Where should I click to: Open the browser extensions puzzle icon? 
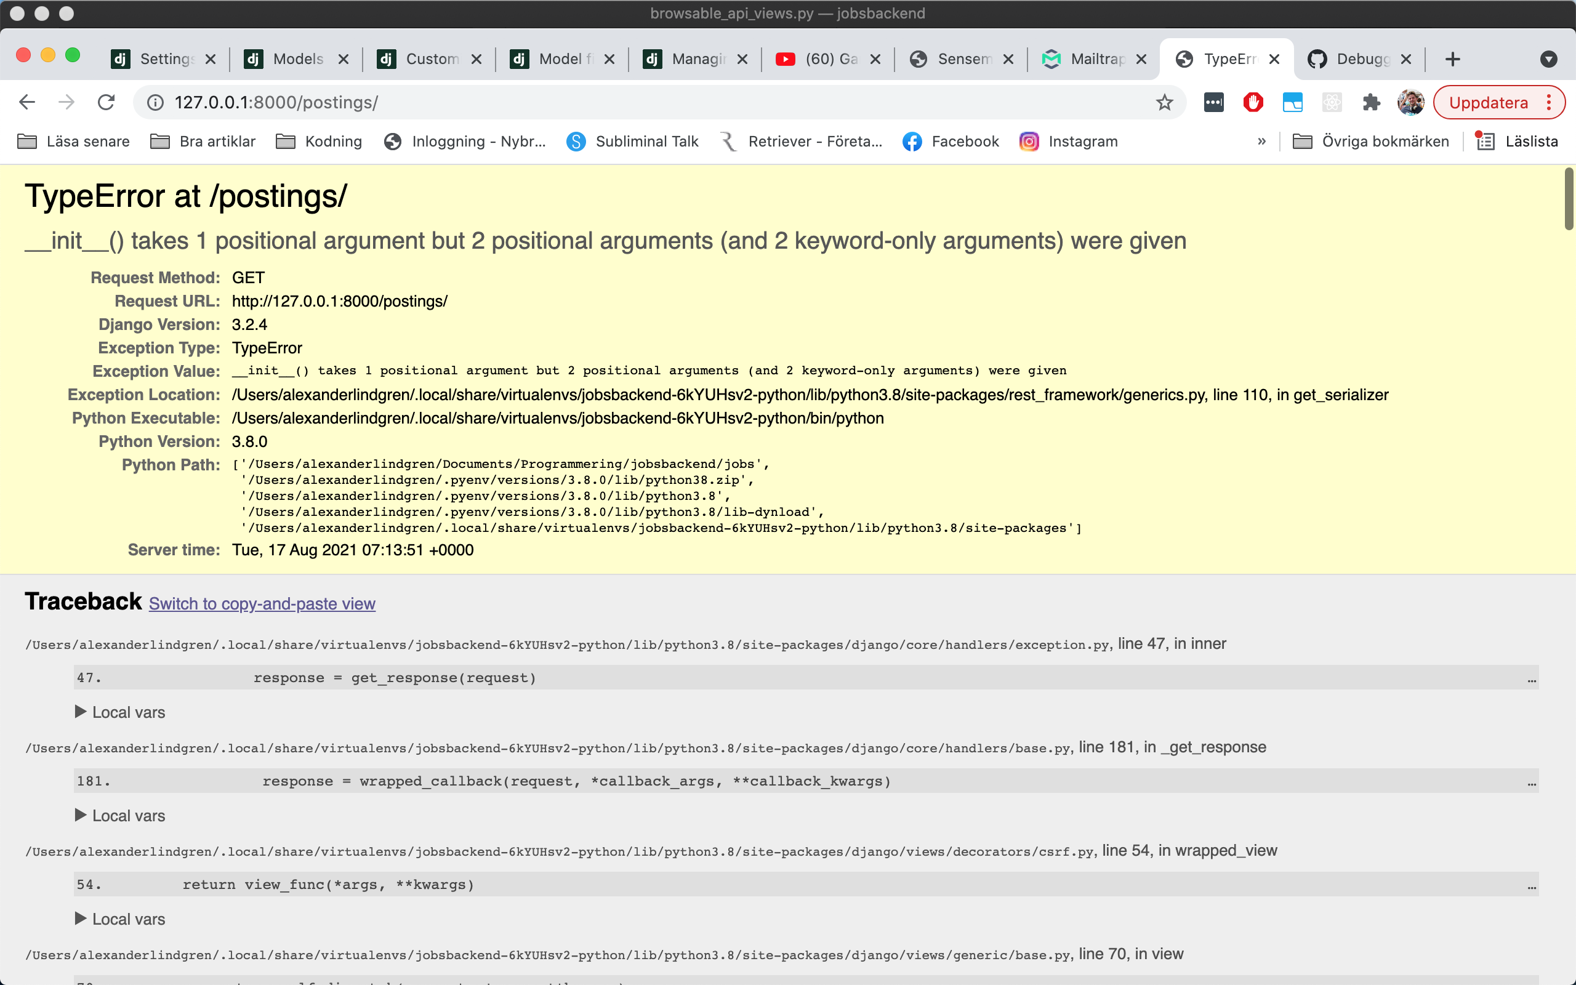pos(1371,102)
